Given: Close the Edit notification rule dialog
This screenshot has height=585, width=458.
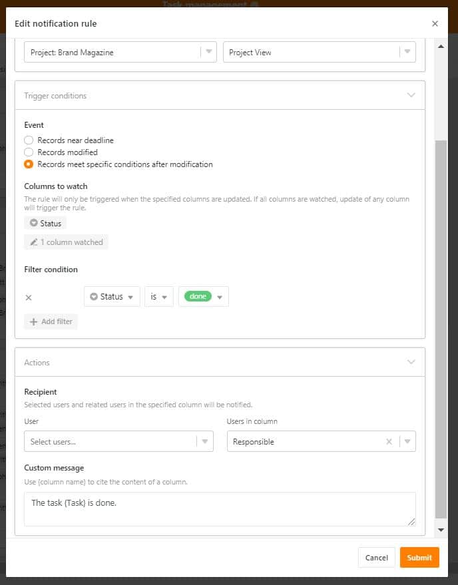Looking at the screenshot, I should pyautogui.click(x=435, y=23).
